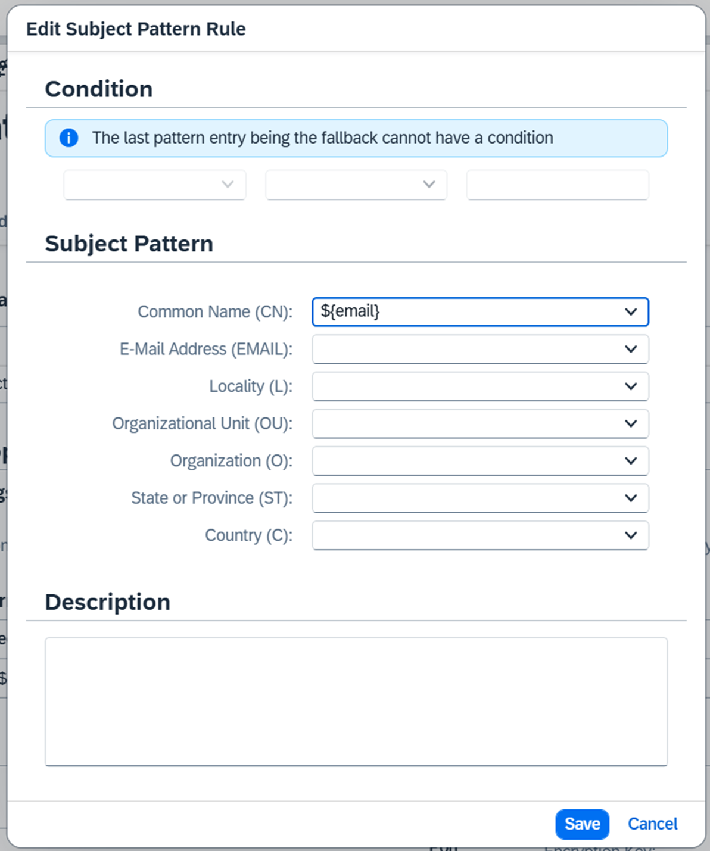
Task: Click the Common Name (CN) text field
Action: click(x=465, y=312)
